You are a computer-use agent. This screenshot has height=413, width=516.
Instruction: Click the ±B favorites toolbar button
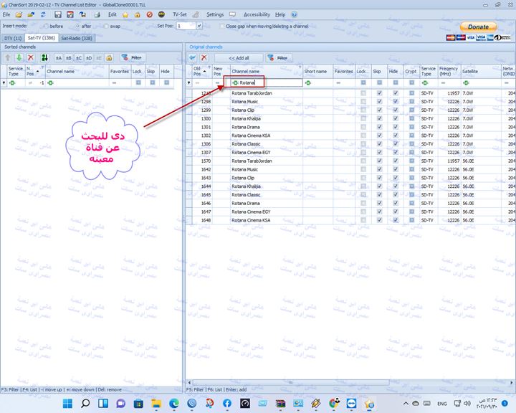69,58
